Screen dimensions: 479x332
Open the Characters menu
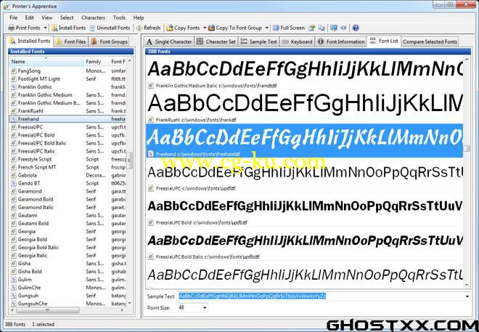pyautogui.click(x=93, y=17)
